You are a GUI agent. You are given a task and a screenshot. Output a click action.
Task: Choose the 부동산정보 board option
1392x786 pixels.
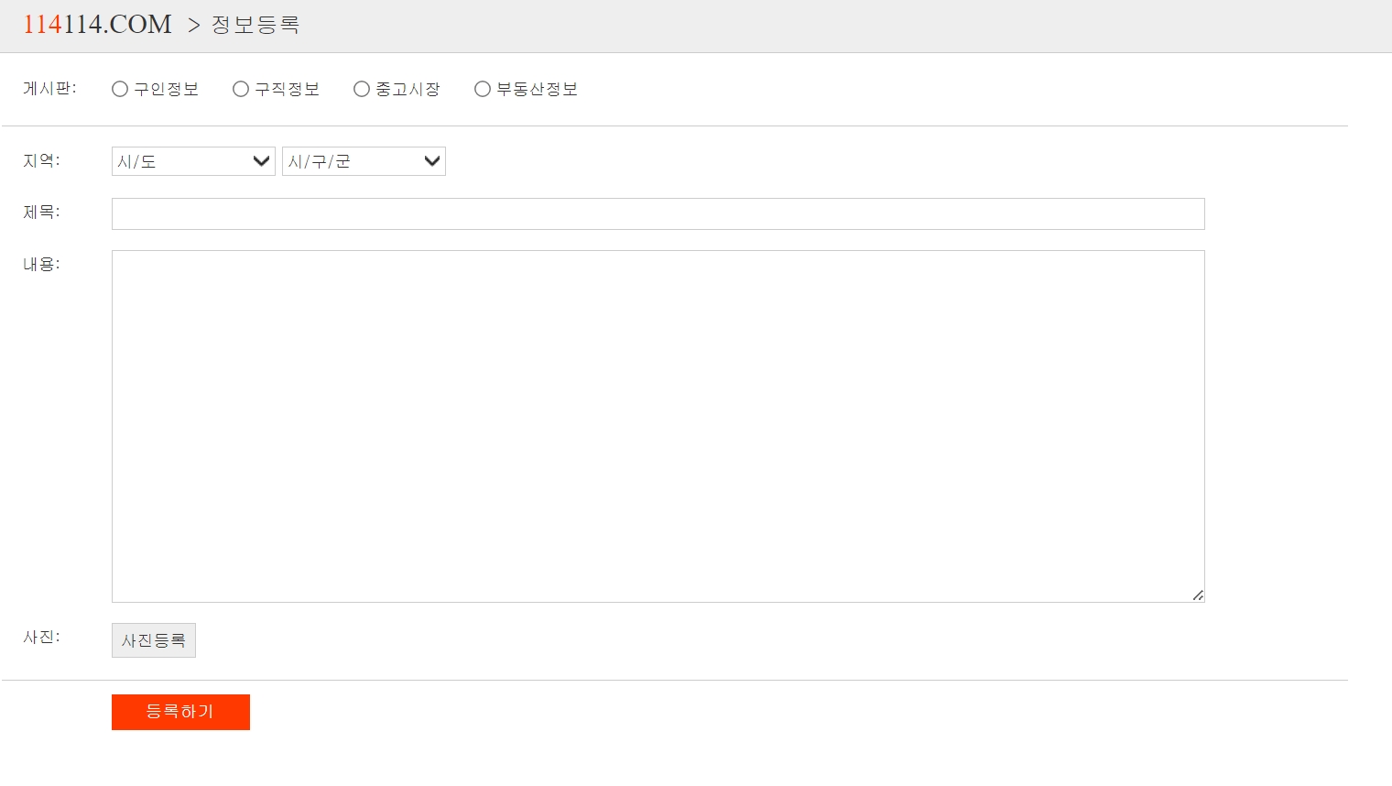click(483, 89)
